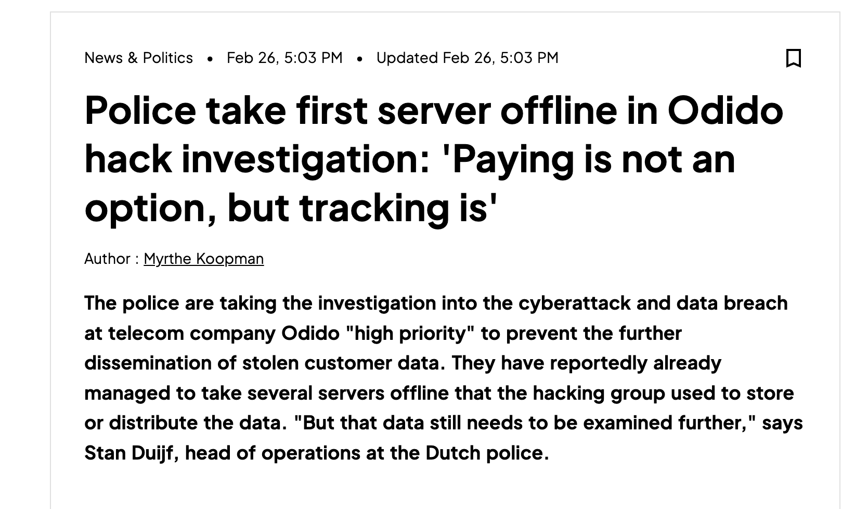This screenshot has width=855, height=509.
Task: Click 'Paying is not an' in headline
Action: [593, 159]
